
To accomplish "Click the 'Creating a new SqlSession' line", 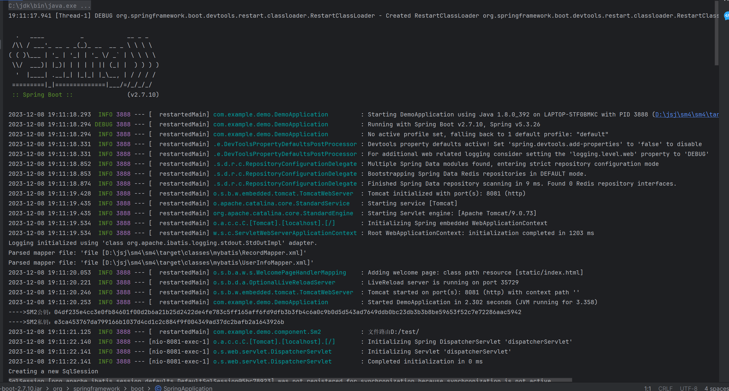I will [53, 371].
